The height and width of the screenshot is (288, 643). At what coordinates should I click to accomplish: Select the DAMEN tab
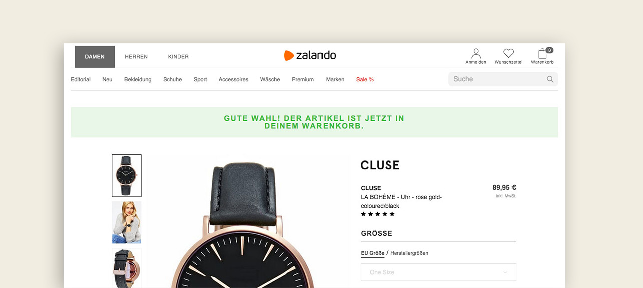tap(95, 57)
